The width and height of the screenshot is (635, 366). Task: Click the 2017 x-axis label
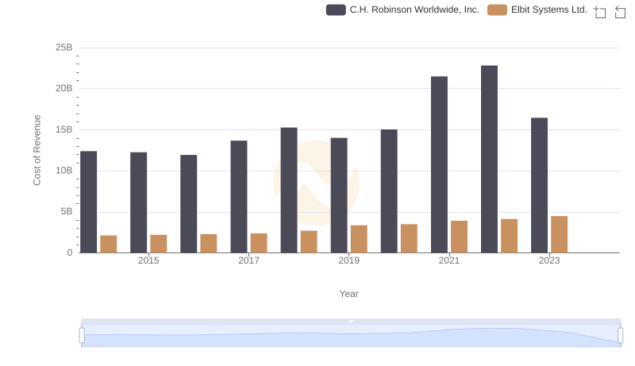pyautogui.click(x=248, y=260)
